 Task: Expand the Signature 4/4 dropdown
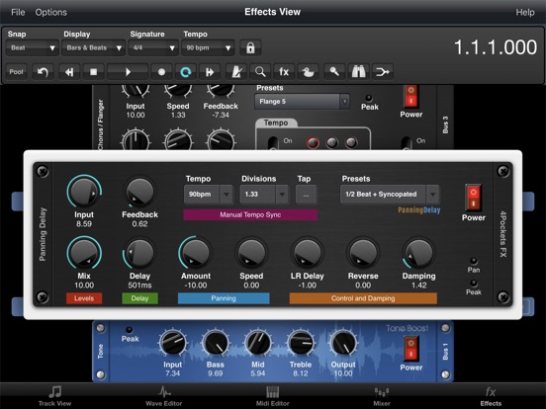pyautogui.click(x=153, y=47)
